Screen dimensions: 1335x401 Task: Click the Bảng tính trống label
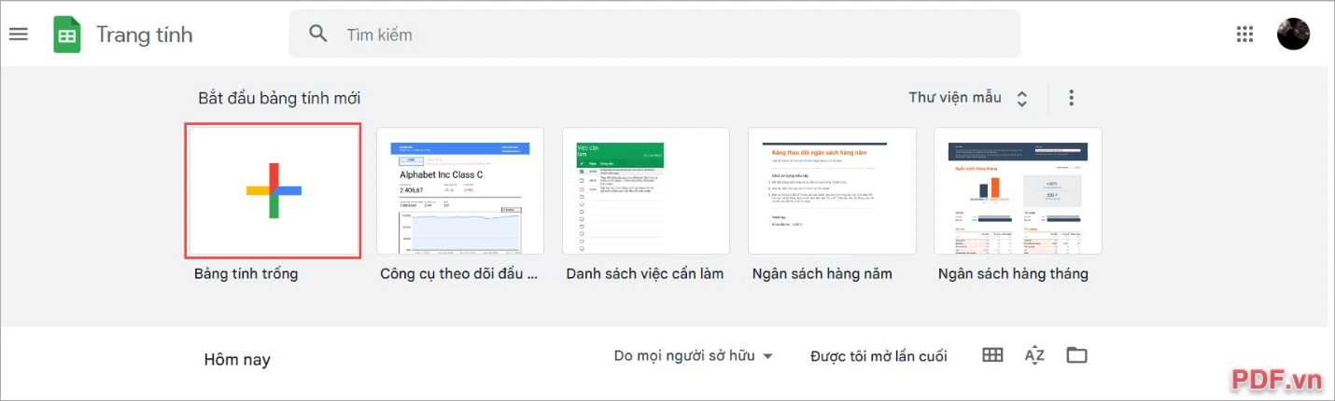(246, 274)
